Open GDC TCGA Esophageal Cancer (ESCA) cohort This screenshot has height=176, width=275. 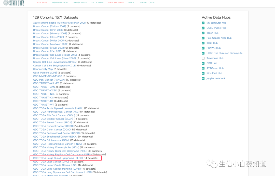55,137
